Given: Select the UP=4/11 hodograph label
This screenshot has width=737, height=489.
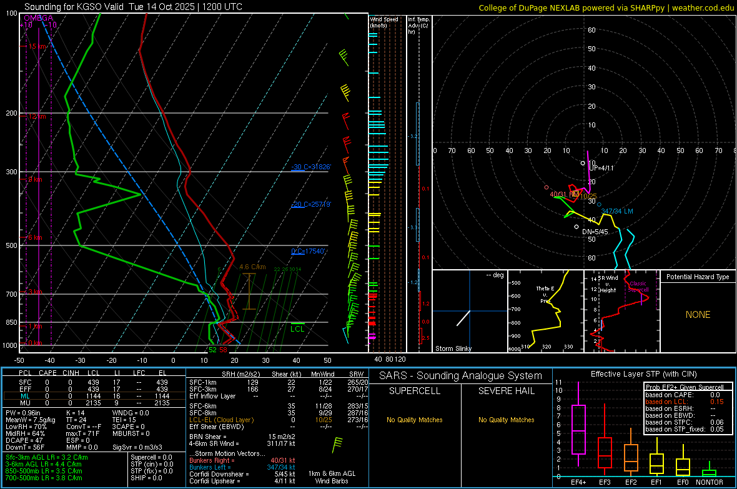Looking at the screenshot, I should click(601, 168).
